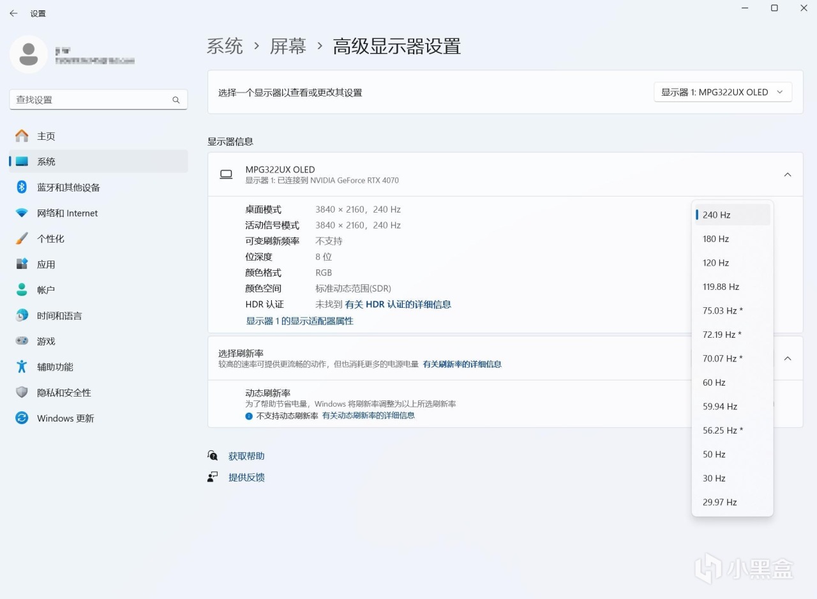Set refresh rate to 59.94 Hz
817x599 pixels.
(732, 406)
